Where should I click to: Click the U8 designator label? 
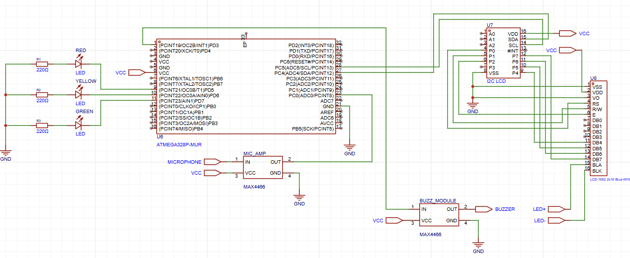(593, 78)
